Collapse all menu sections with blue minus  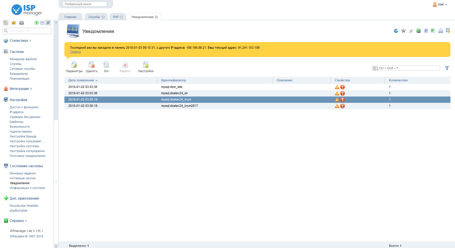tap(42, 23)
